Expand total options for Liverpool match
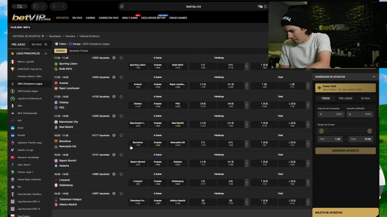The image size is (387, 217). (308, 183)
